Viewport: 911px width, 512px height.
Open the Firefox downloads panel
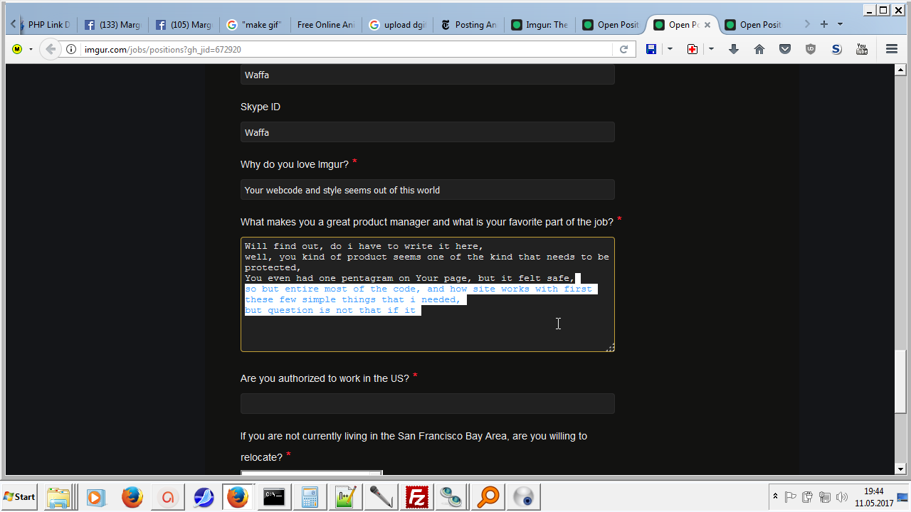coord(734,49)
